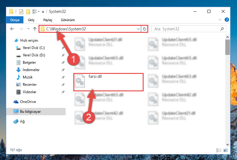237x160 pixels.
Task: Refresh the System32 folder view
Action: click(x=144, y=29)
